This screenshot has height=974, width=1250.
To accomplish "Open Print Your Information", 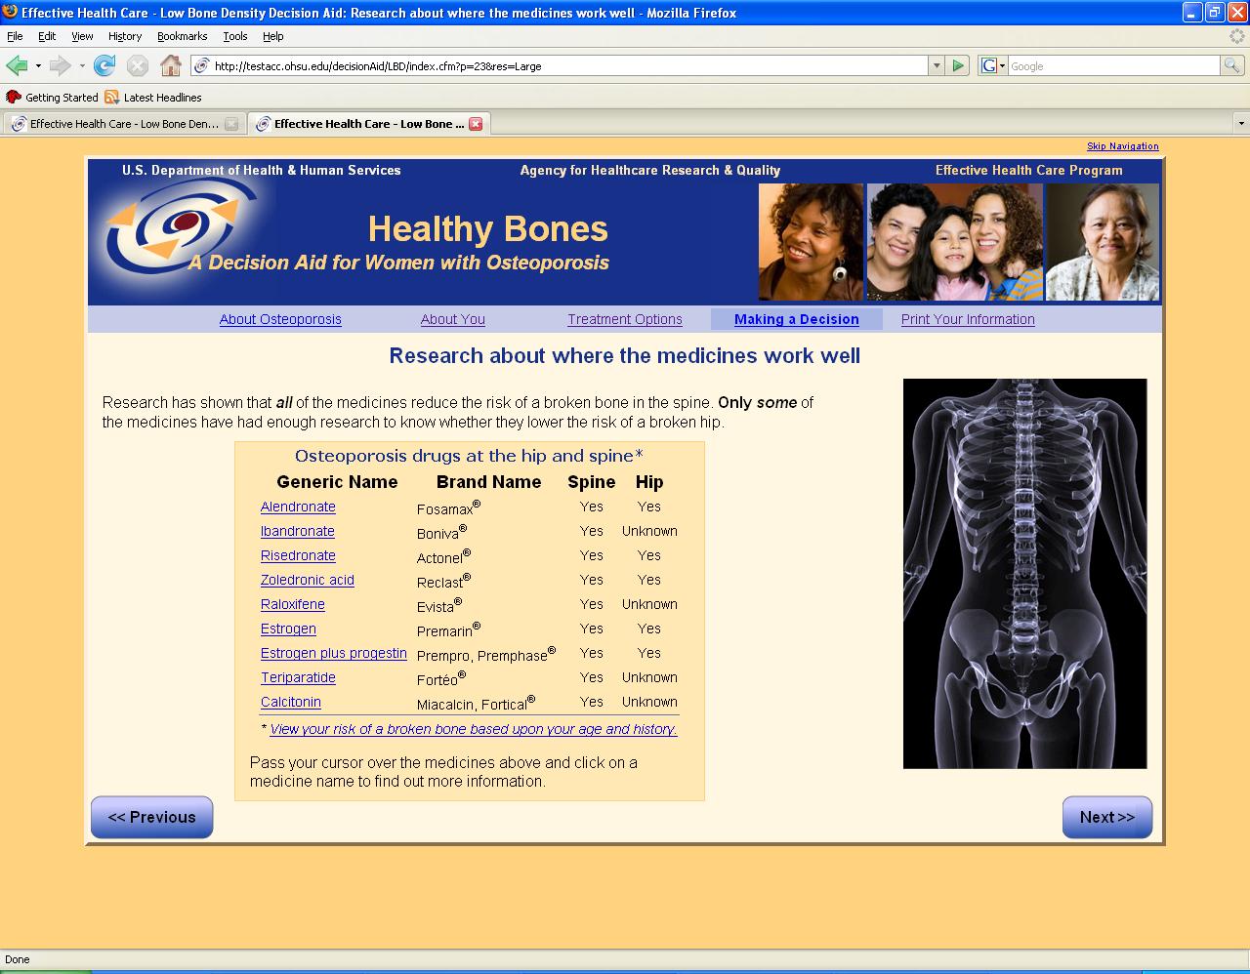I will [x=968, y=319].
